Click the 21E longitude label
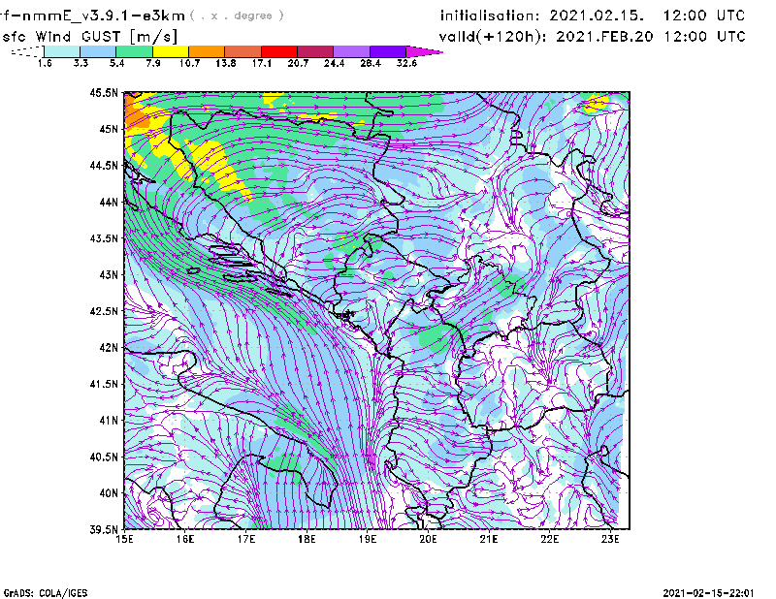This screenshot has width=776, height=599. (489, 539)
